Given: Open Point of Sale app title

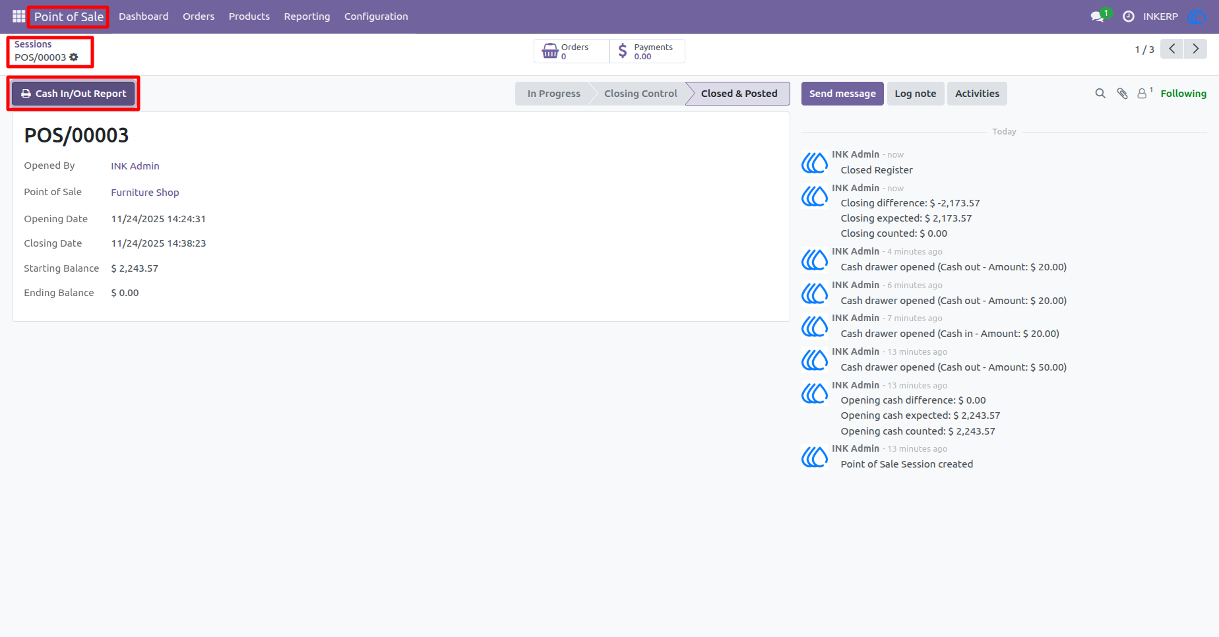Looking at the screenshot, I should pyautogui.click(x=69, y=16).
